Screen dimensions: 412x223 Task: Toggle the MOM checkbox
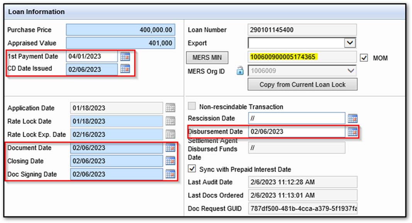click(x=364, y=58)
